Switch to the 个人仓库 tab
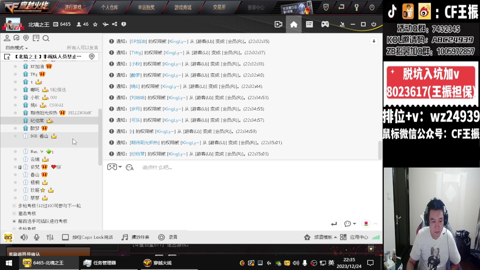The height and width of the screenshot is (270, 480). [109, 7]
